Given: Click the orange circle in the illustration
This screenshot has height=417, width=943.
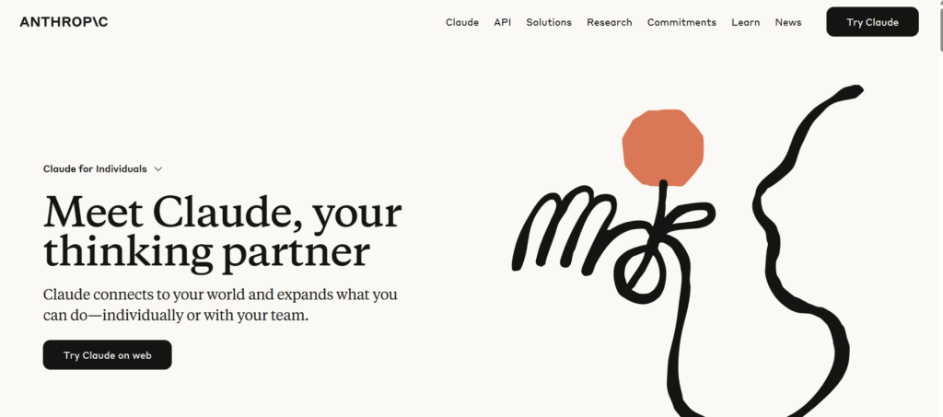Looking at the screenshot, I should [663, 148].
